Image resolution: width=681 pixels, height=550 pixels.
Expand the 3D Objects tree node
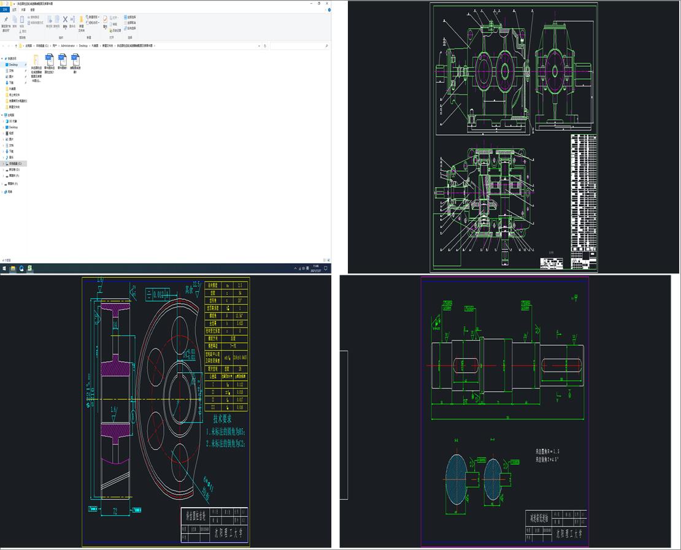point(3,121)
